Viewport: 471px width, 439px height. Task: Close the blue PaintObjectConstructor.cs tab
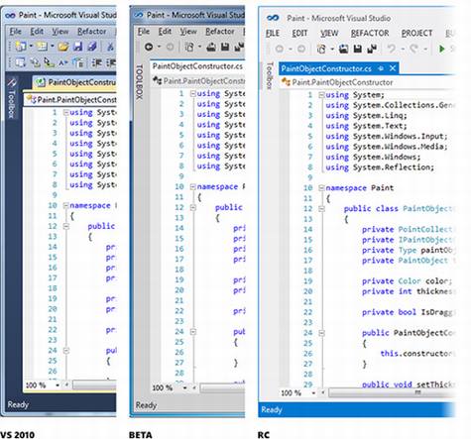pos(393,68)
